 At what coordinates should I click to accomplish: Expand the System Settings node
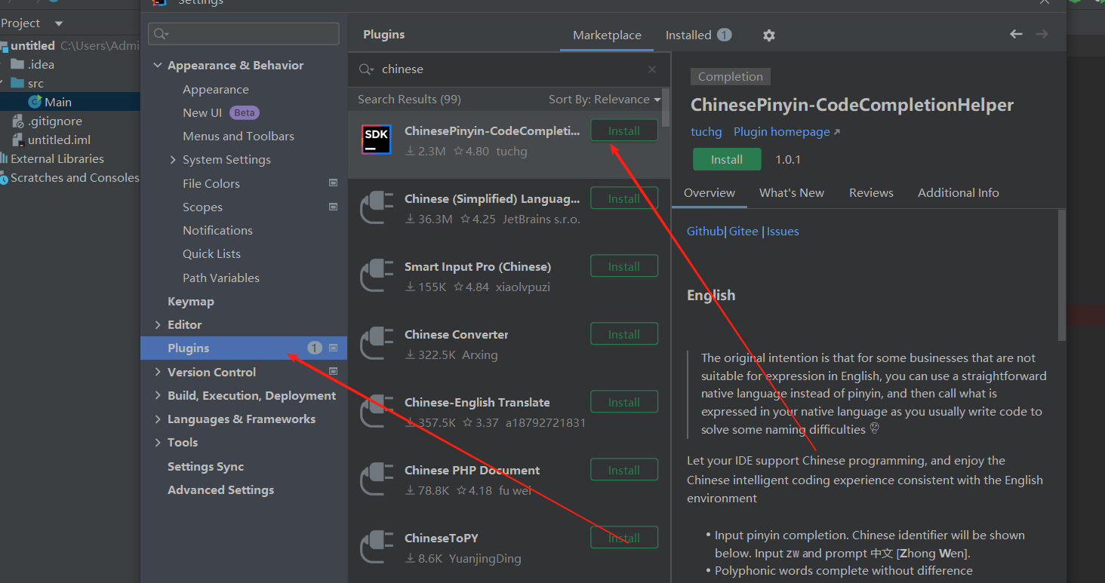pos(173,160)
